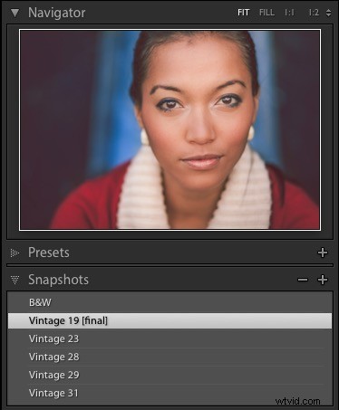Screen dimensions: 339x410
Task: Select the Vintage 23 snapshot
Action: pyautogui.click(x=169, y=338)
